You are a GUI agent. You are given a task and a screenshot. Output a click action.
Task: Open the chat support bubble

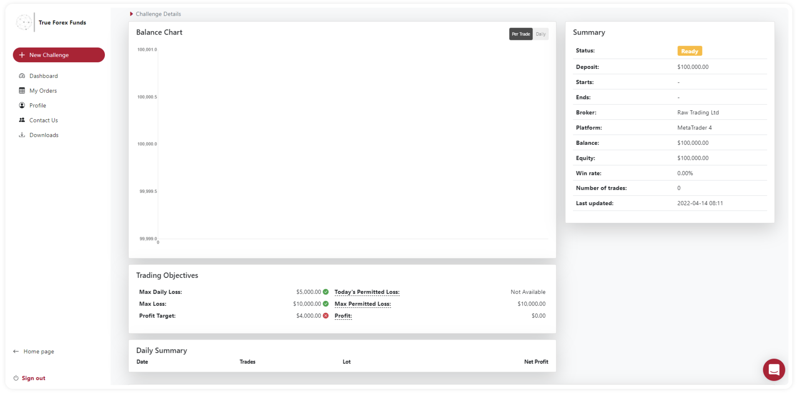773,370
